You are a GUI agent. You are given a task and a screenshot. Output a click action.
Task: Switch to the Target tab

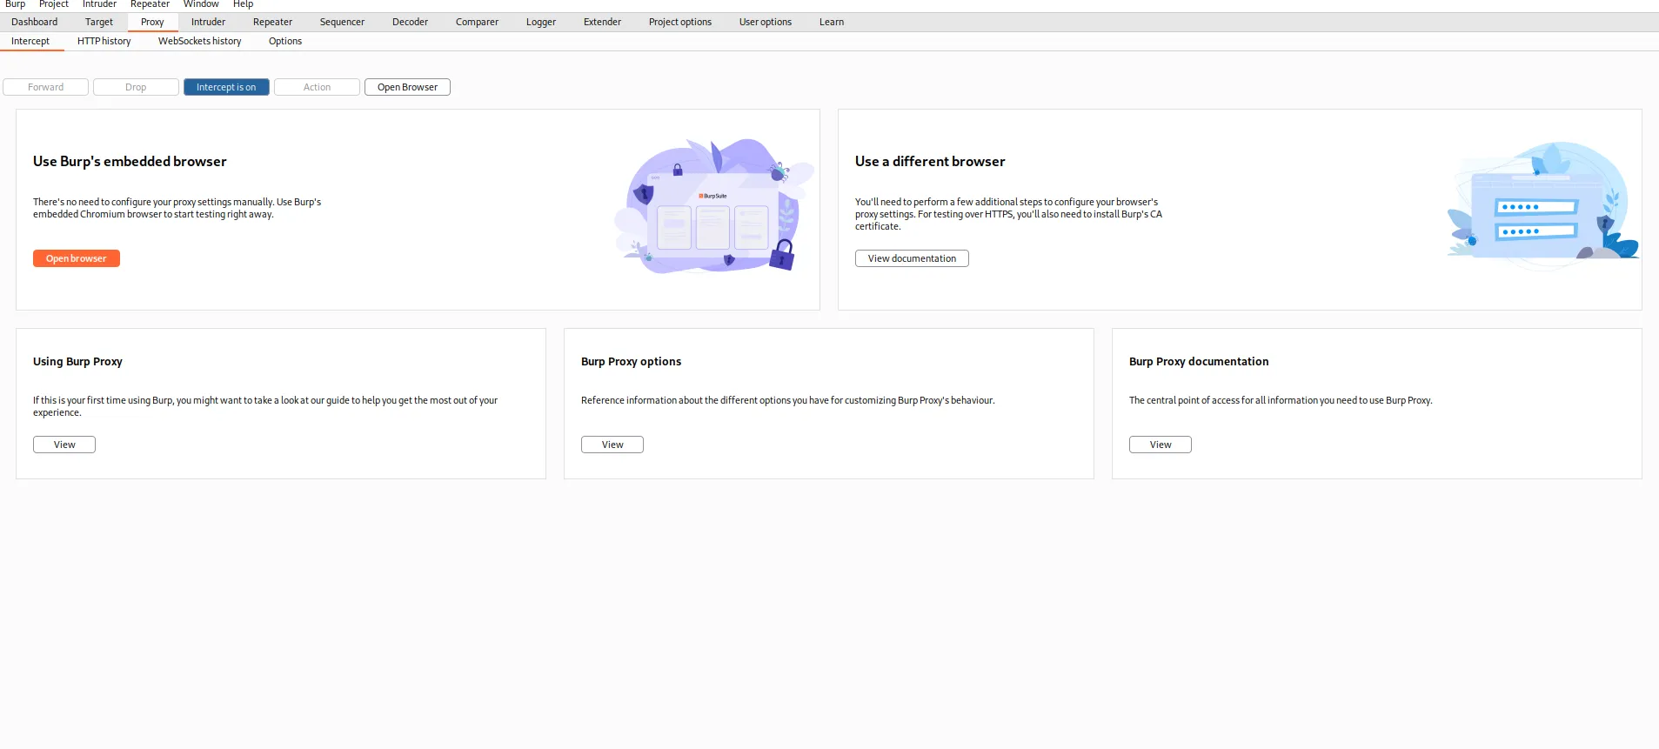coord(99,22)
